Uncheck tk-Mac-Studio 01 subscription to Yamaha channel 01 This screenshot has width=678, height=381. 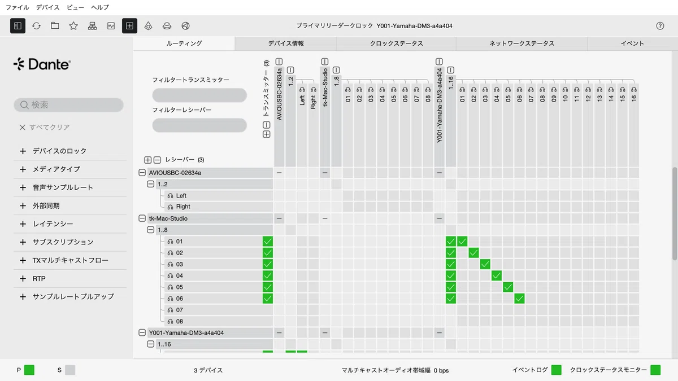pyautogui.click(x=462, y=242)
